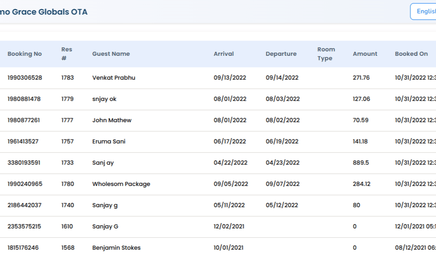The image size is (436, 255).
Task: Click departure date 08/02/2022
Action: pos(283,120)
